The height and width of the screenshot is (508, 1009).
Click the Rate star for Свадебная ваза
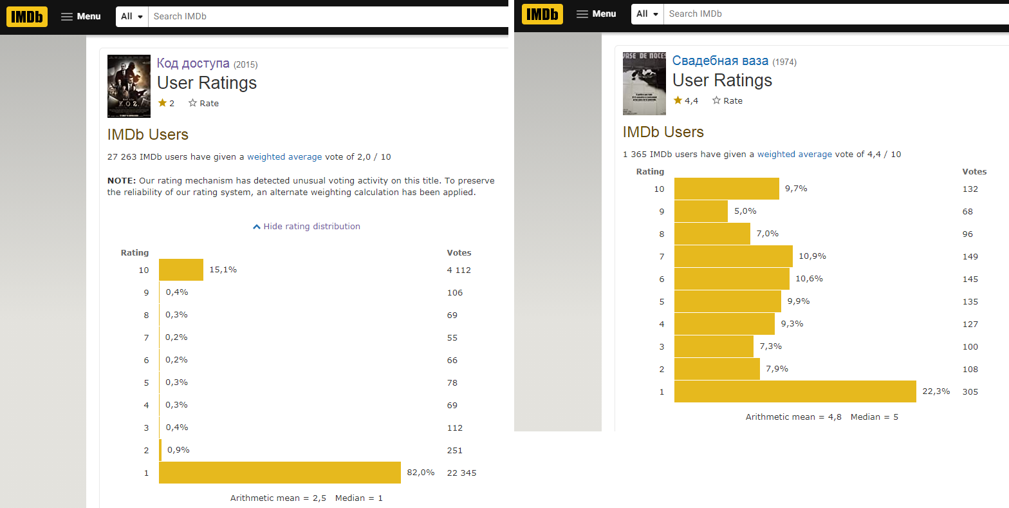[716, 100]
